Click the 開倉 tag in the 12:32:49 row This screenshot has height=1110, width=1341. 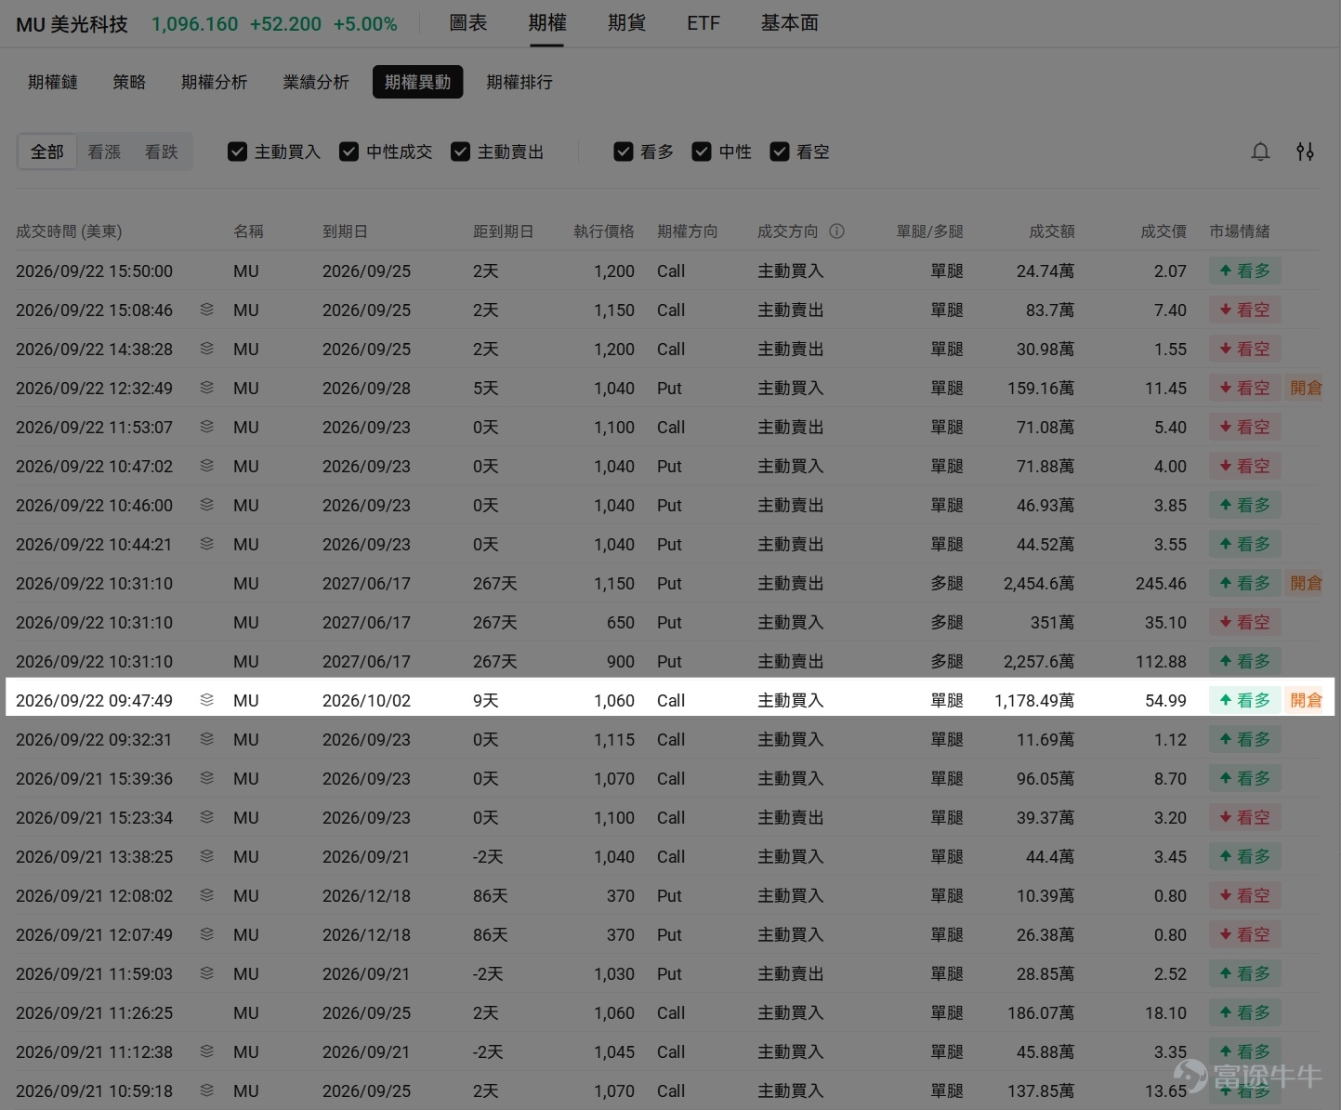(x=1306, y=388)
